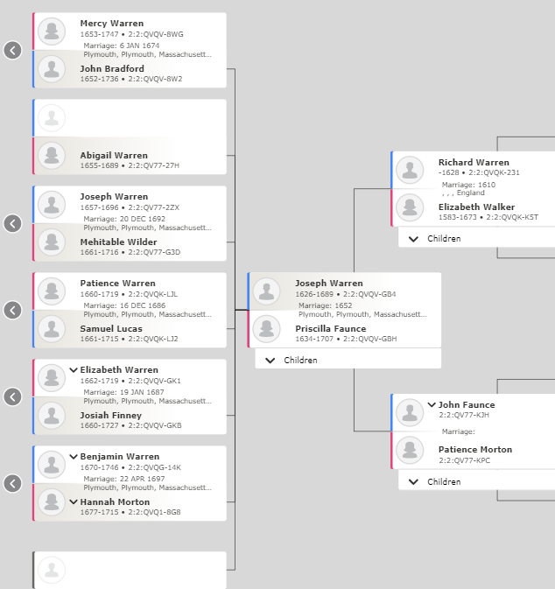Expand Children under Richard Warren and Elizabeth Walker
This screenshot has height=589, width=555.
pyautogui.click(x=476, y=238)
